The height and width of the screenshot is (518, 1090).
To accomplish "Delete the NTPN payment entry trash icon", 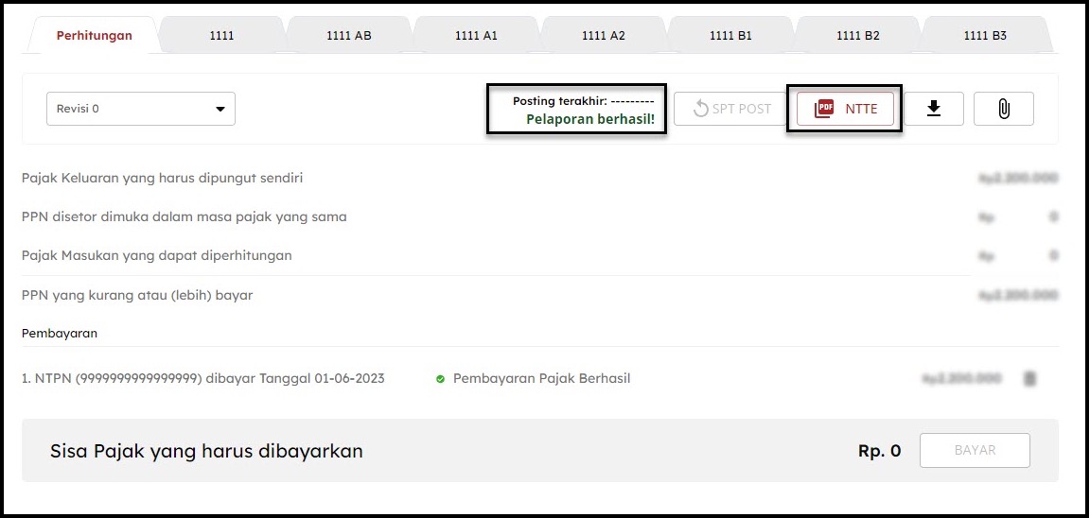I will (1030, 379).
